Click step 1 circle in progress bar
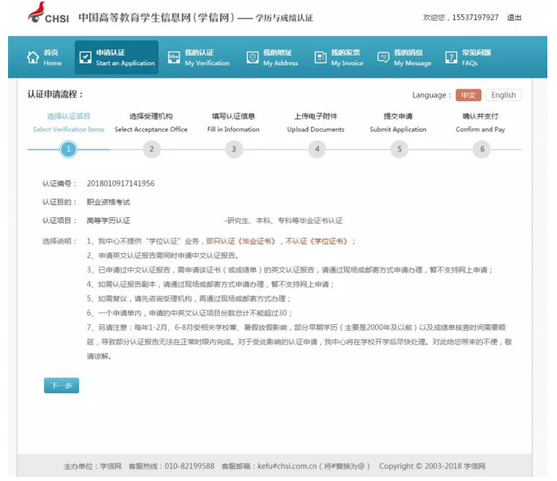Screen dimensions: 557x481 68,149
